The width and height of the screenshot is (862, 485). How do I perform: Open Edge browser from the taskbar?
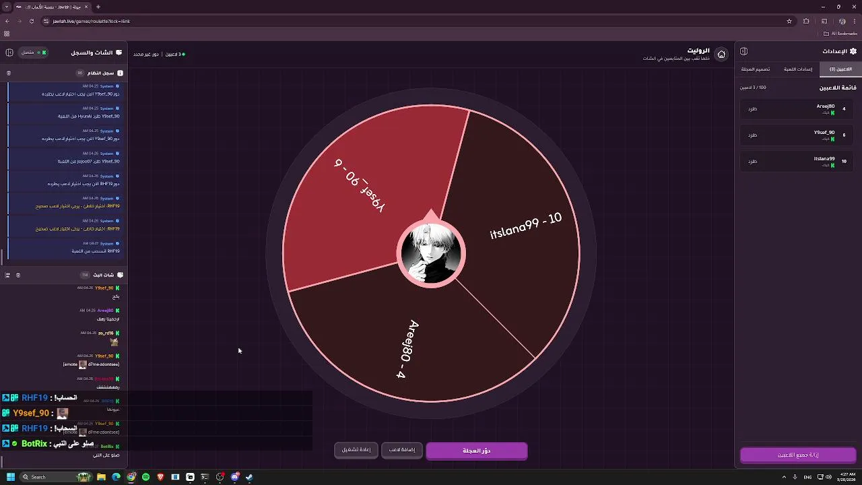(x=116, y=477)
